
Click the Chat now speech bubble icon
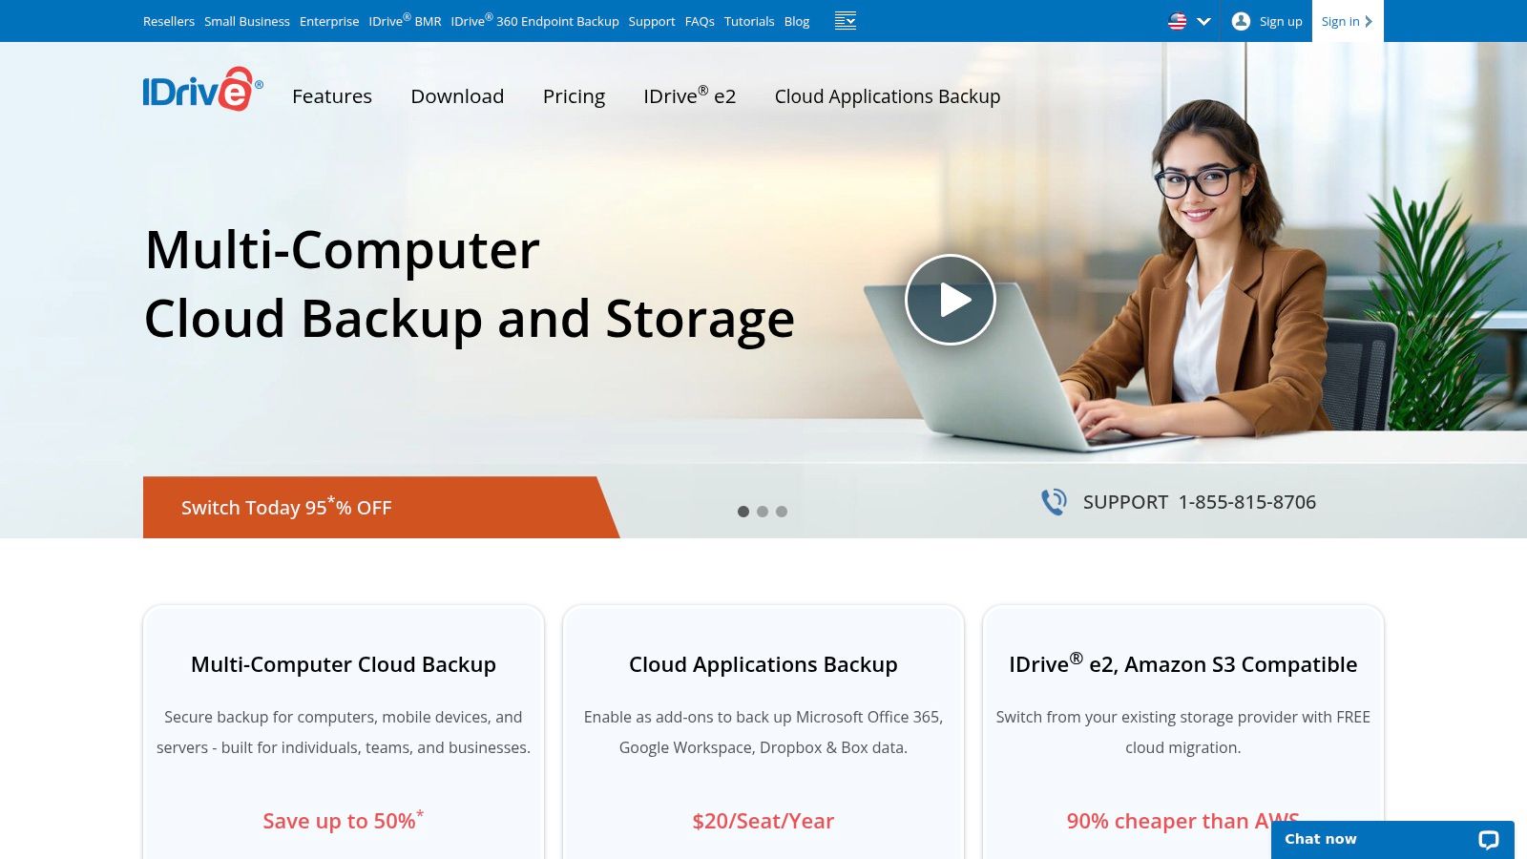pyautogui.click(x=1489, y=840)
